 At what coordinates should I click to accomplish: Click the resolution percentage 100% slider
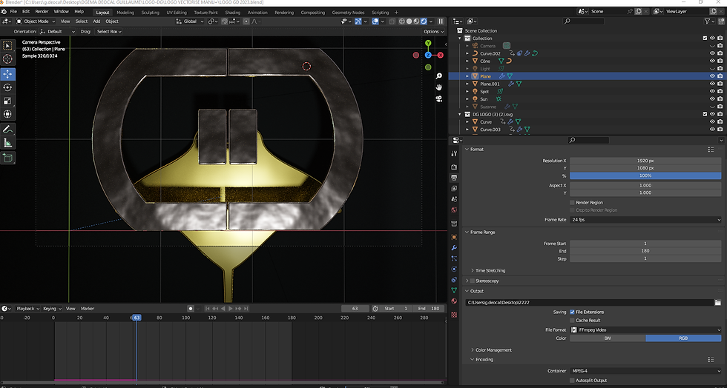[x=645, y=175]
